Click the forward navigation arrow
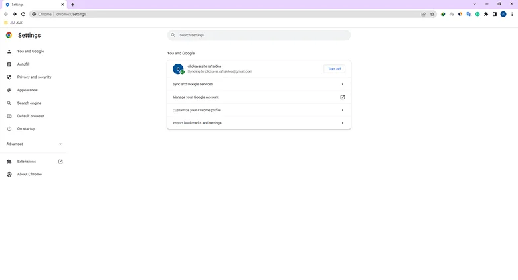This screenshot has width=518, height=280. [15, 14]
